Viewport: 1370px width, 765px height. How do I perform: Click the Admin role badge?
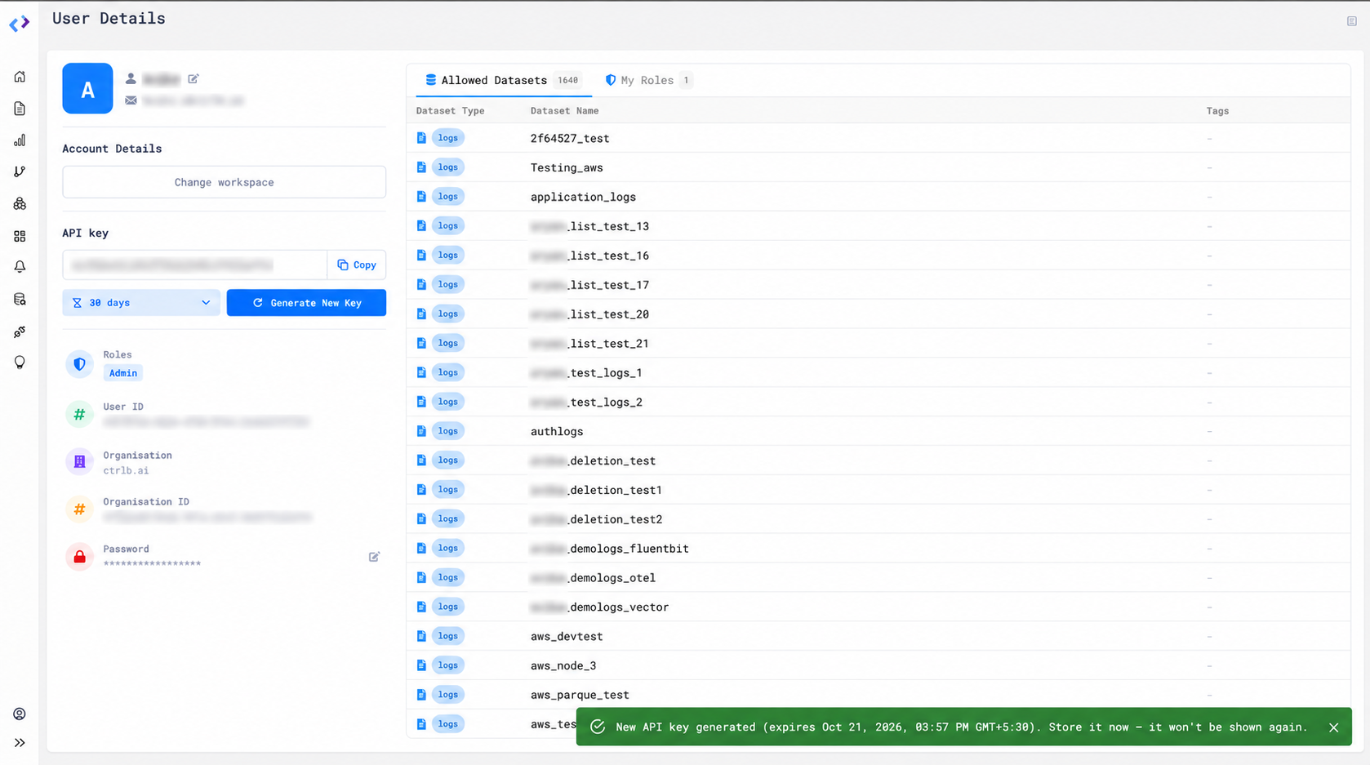click(123, 373)
